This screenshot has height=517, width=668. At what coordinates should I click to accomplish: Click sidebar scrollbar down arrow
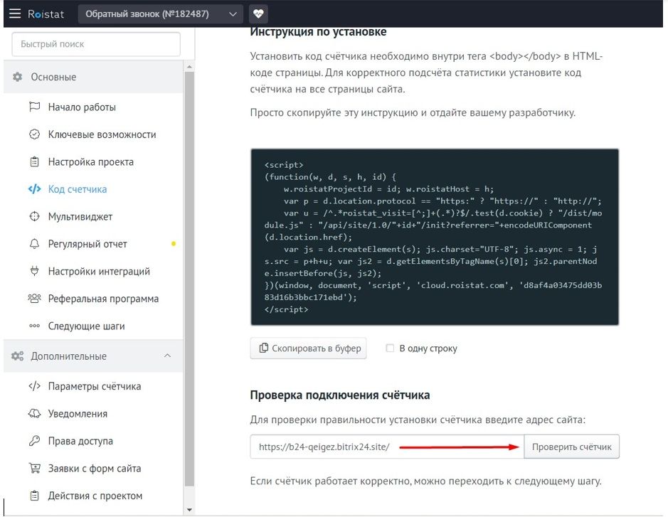pos(189,509)
